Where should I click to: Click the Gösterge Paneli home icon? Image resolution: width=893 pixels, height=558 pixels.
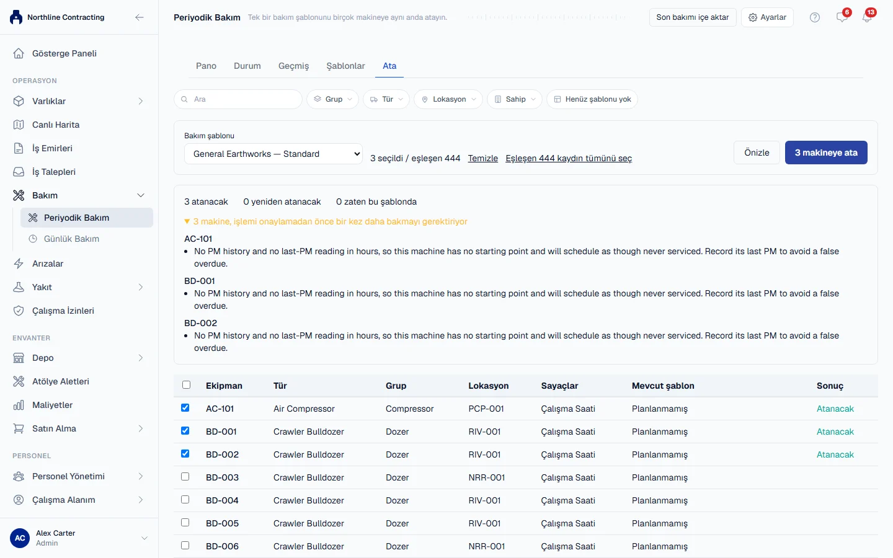19,53
